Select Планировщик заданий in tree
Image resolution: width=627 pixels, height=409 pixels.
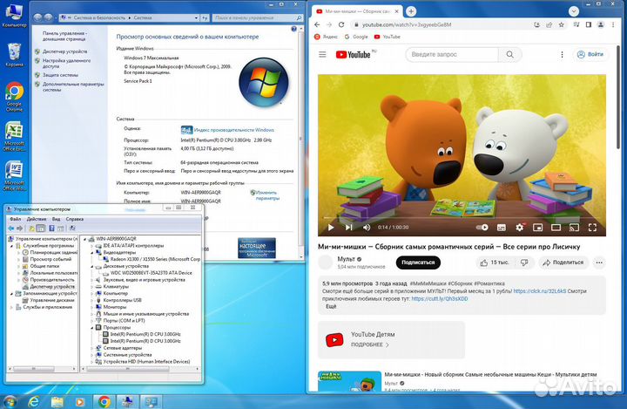pos(50,253)
